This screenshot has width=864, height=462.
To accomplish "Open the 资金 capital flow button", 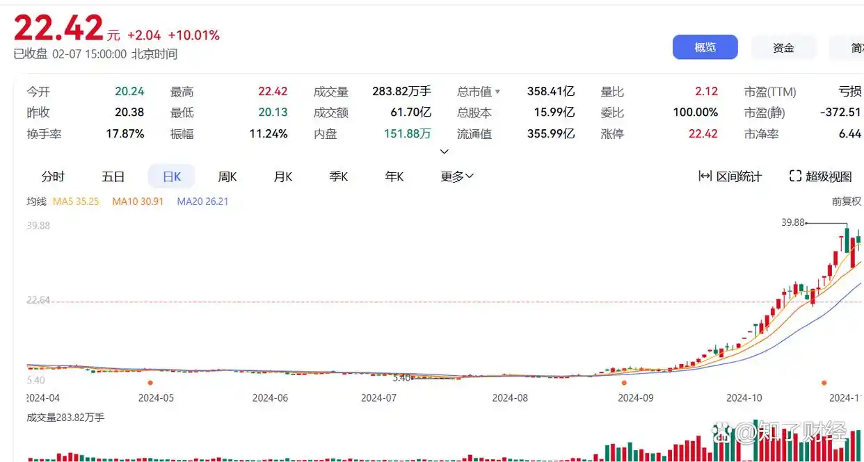I will click(783, 47).
